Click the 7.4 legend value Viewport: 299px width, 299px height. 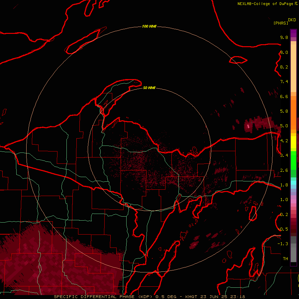[x=284, y=82]
